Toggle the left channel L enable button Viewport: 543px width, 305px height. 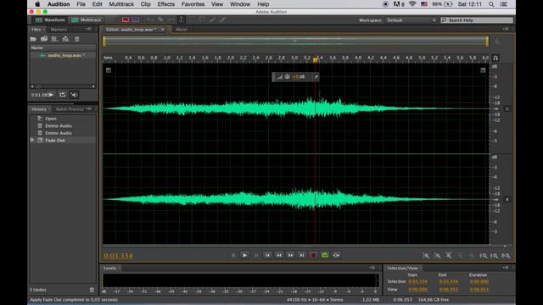pyautogui.click(x=507, y=109)
